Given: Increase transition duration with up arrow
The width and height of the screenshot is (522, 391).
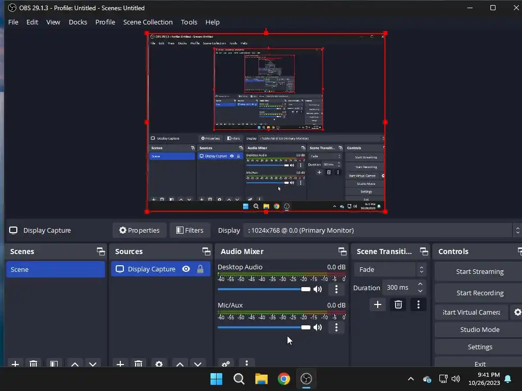Looking at the screenshot, I should pyautogui.click(x=420, y=284).
